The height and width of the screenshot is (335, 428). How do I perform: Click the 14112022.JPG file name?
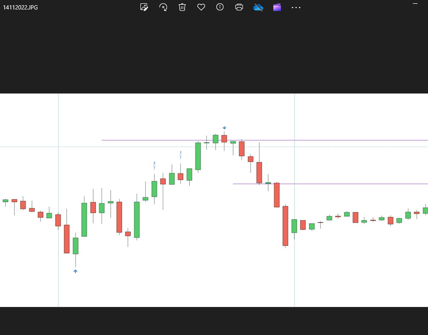pos(20,8)
